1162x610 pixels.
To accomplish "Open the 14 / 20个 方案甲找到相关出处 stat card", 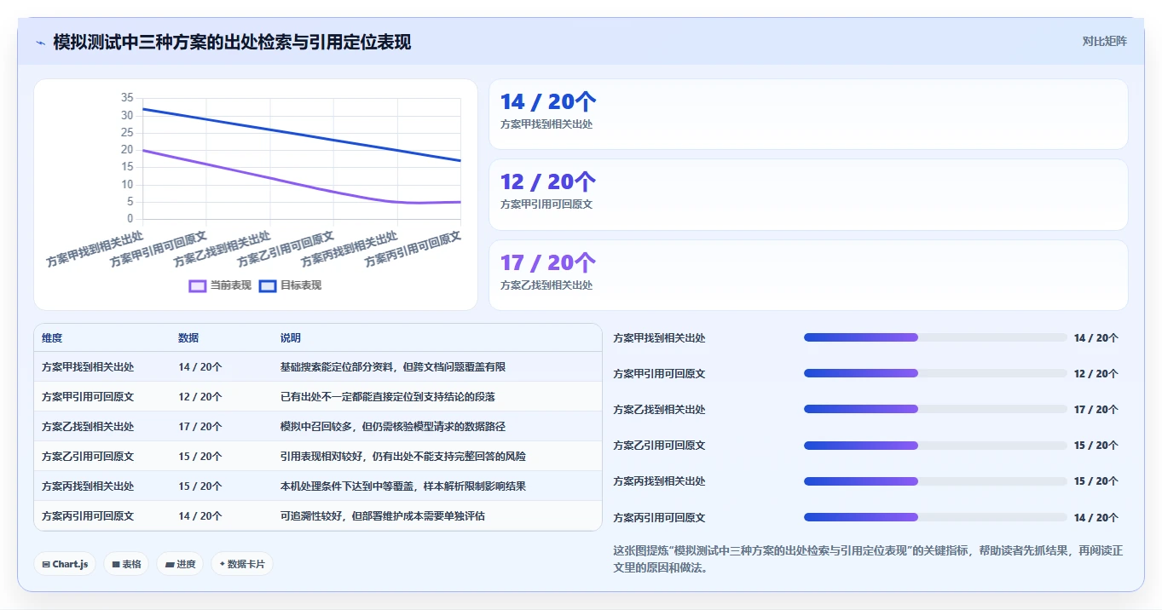I will 808,114.
